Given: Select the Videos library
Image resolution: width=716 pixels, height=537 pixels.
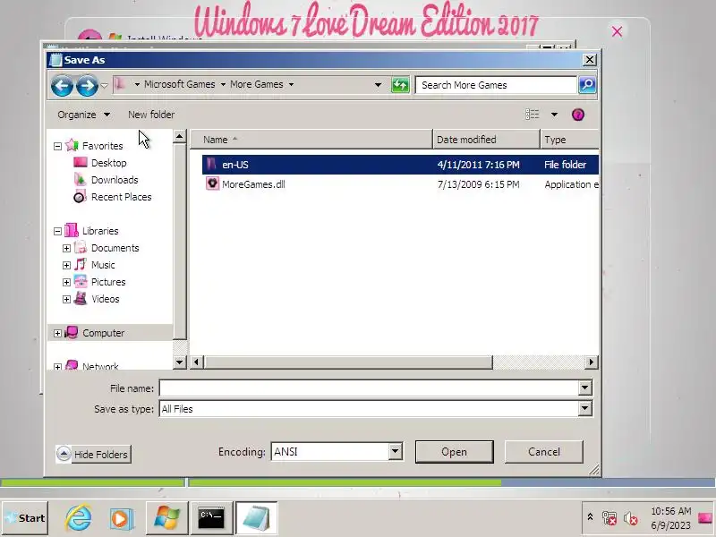Looking at the screenshot, I should [105, 299].
